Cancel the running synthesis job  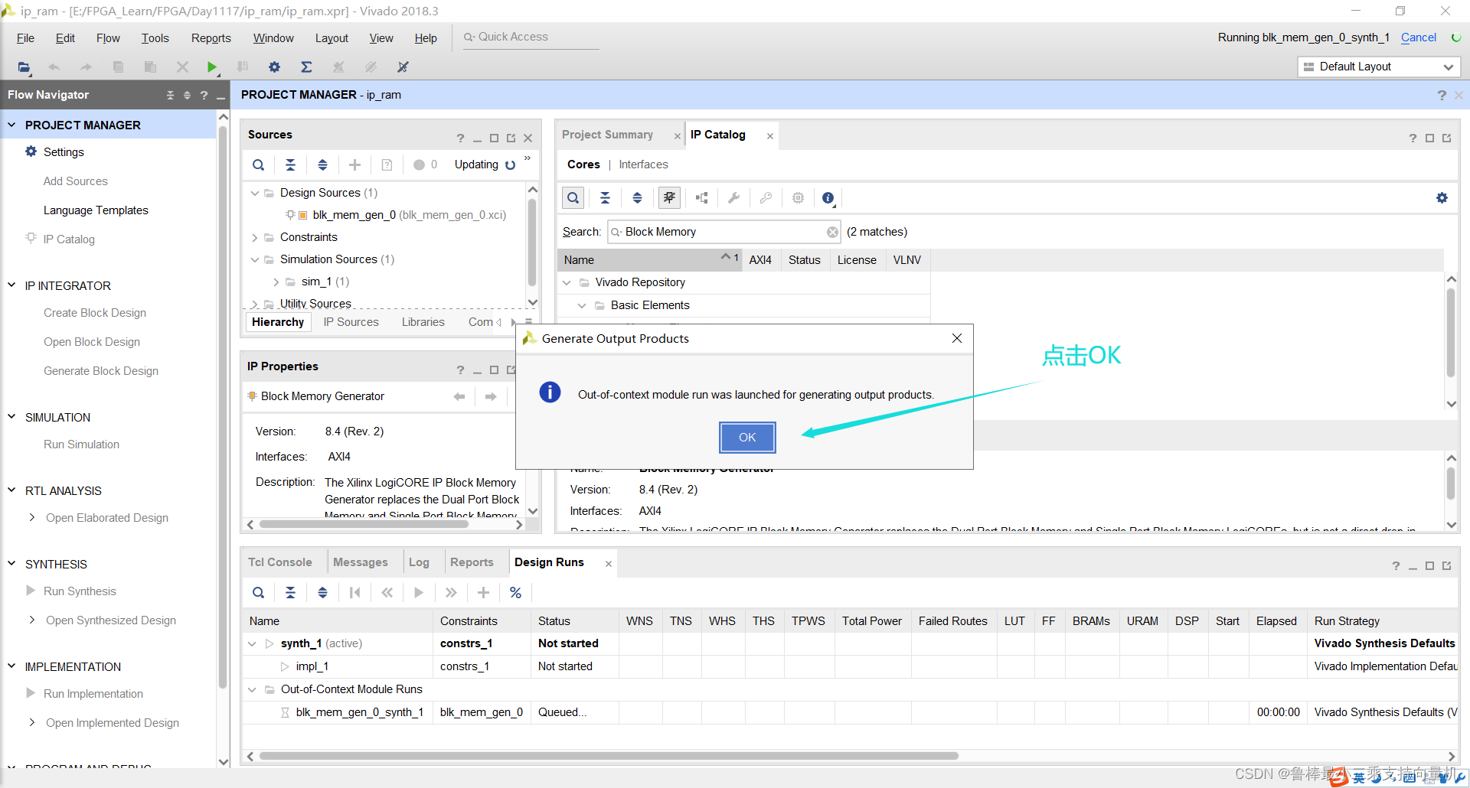tap(1419, 37)
